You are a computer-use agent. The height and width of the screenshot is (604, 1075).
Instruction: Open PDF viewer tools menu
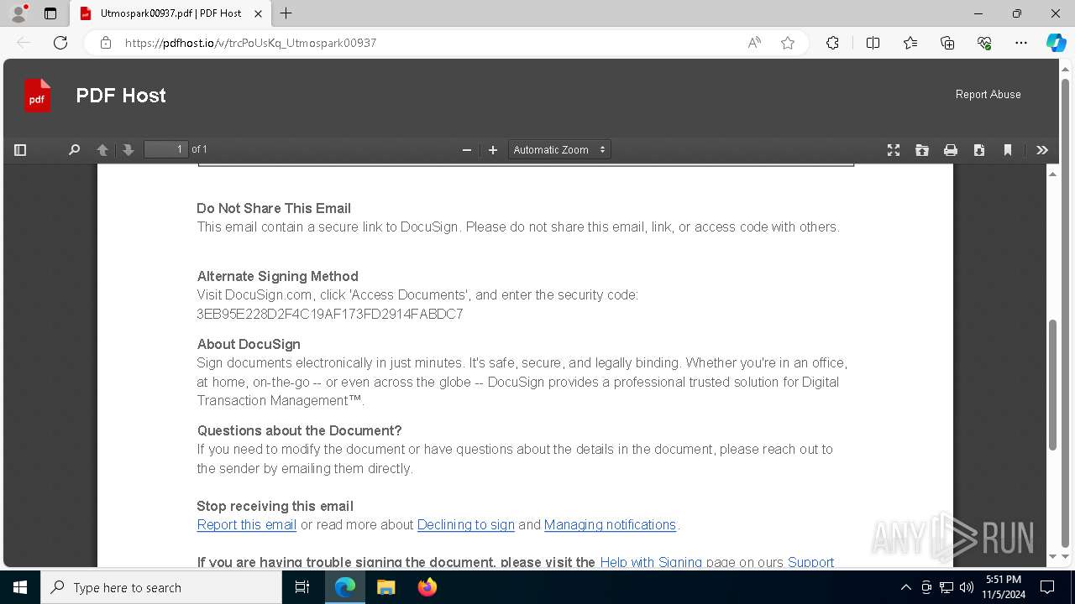click(x=1042, y=150)
